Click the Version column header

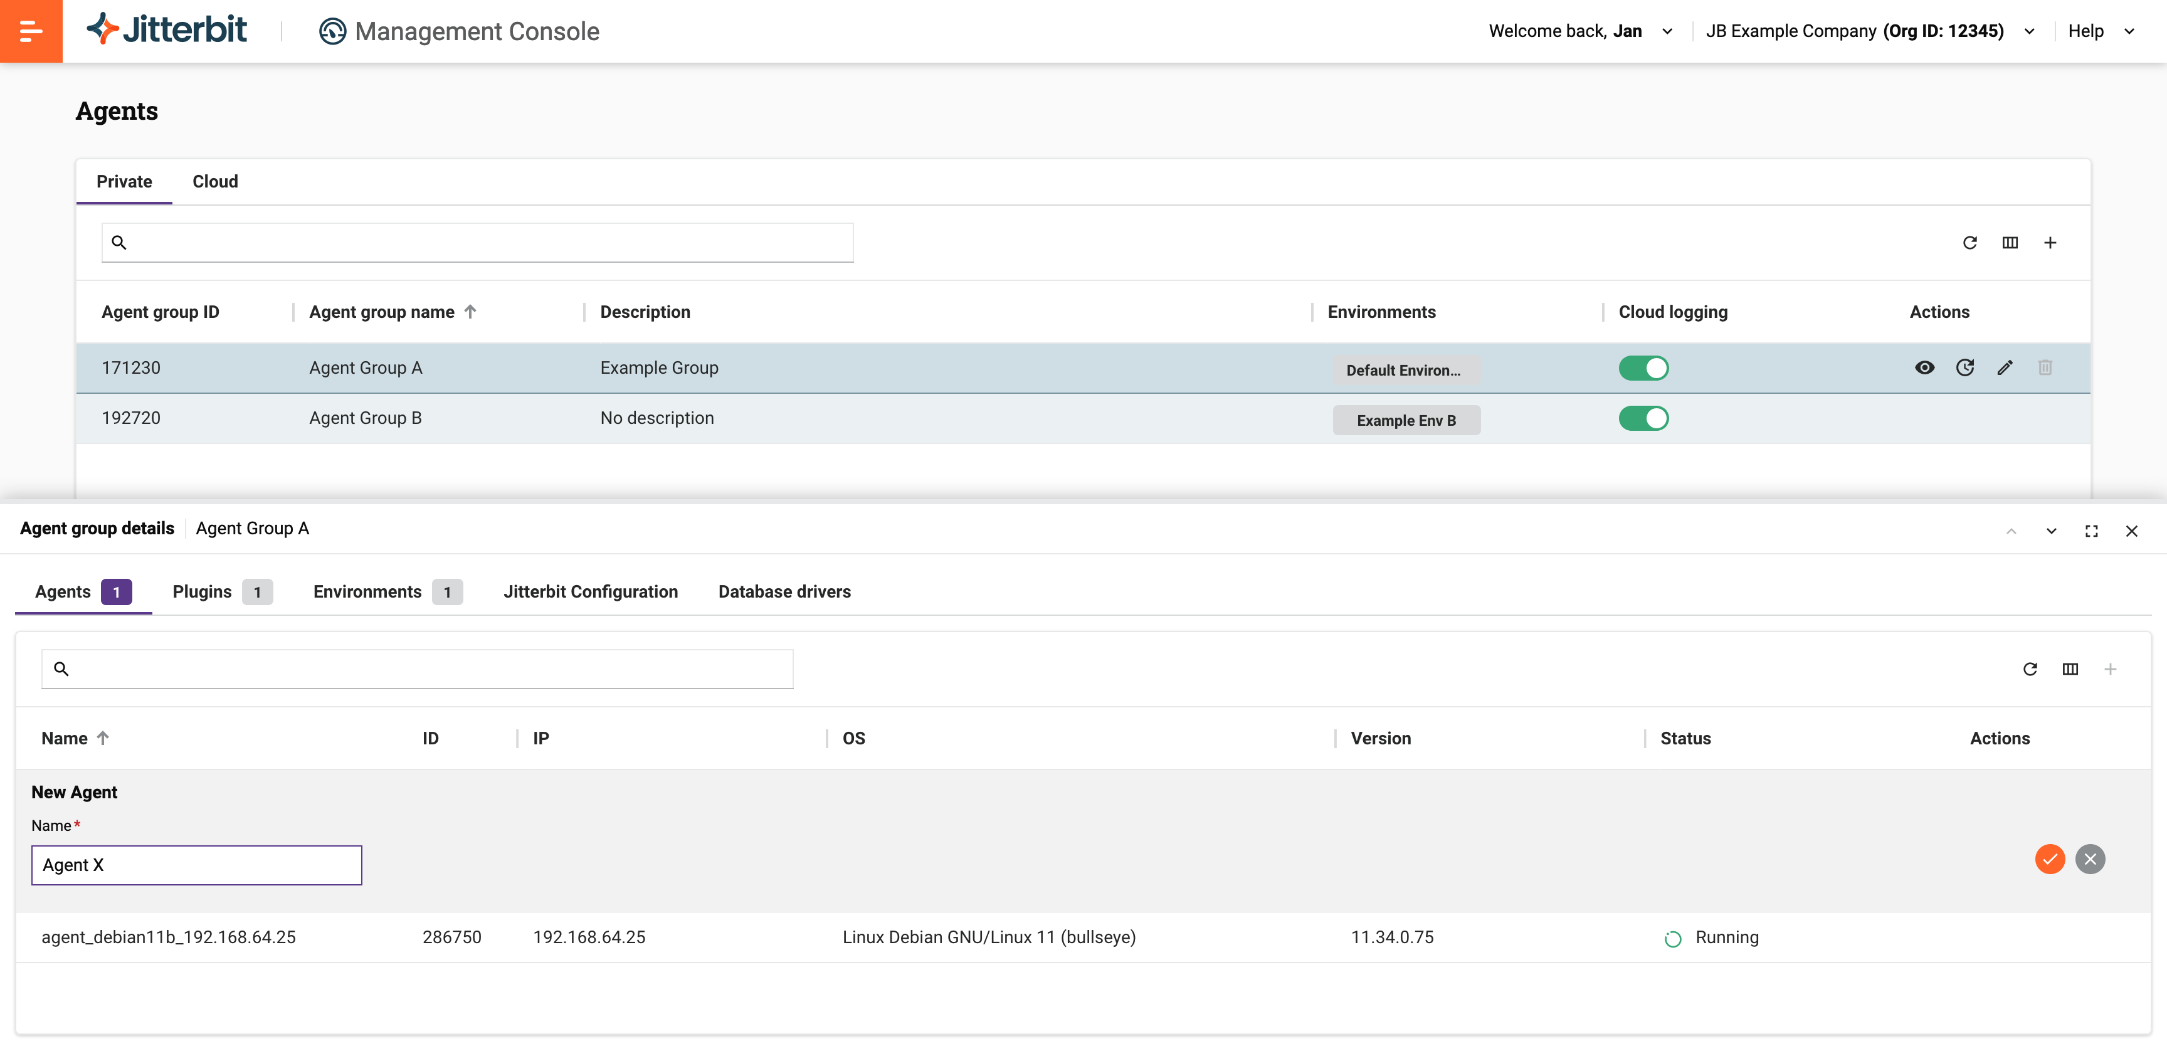1381,738
